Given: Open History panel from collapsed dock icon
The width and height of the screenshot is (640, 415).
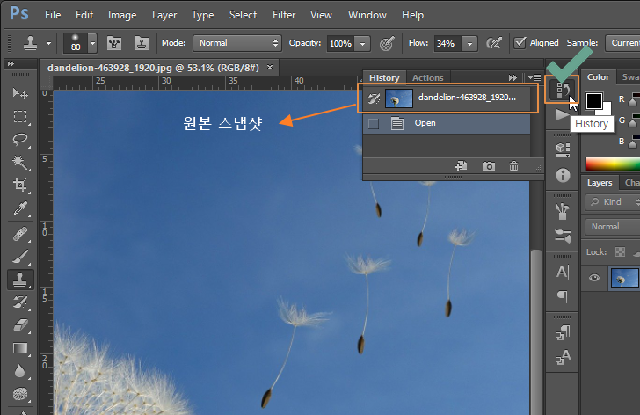Looking at the screenshot, I should (x=562, y=90).
